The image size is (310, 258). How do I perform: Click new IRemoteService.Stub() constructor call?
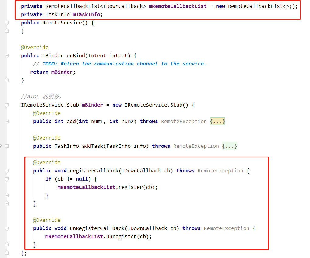[150, 105]
